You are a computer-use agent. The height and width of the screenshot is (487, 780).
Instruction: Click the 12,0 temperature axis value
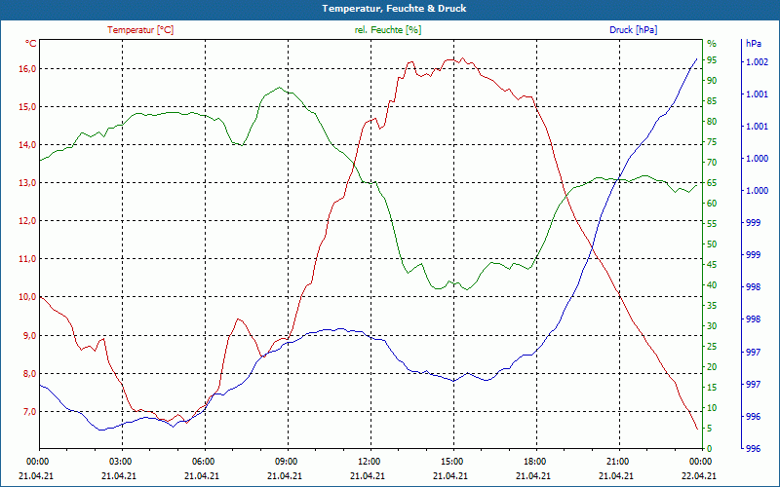(28, 221)
